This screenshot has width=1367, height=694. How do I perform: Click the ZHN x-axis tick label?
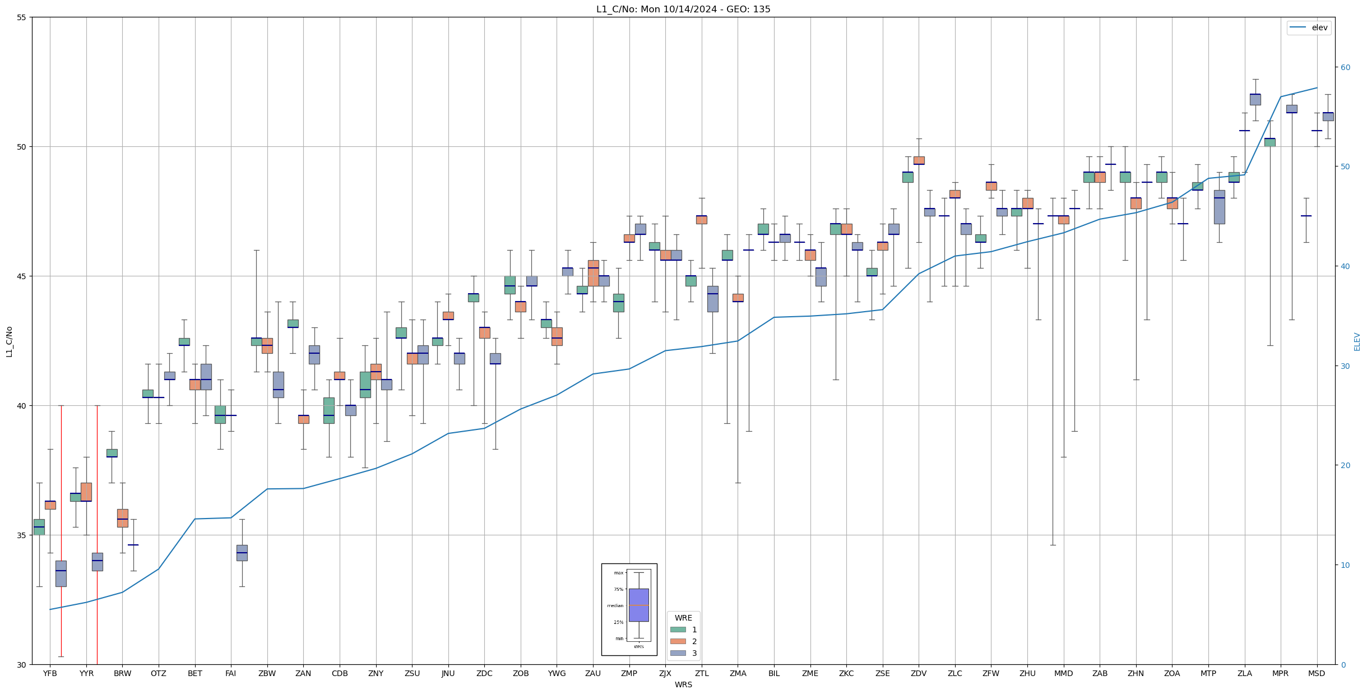[x=1136, y=673]
